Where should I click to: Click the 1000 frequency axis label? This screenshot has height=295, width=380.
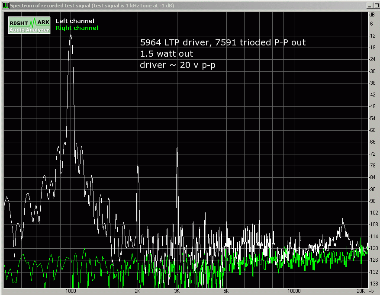pos(71,291)
